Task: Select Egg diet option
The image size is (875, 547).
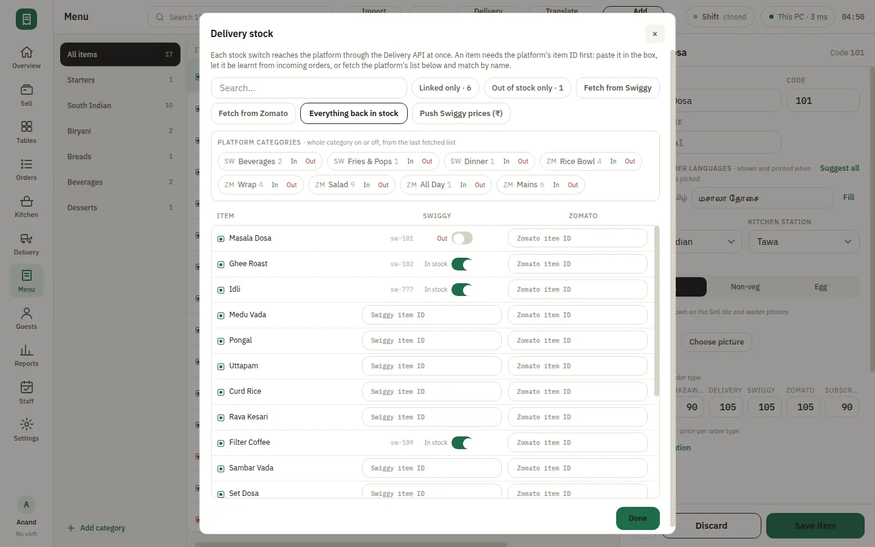Action: (820, 287)
